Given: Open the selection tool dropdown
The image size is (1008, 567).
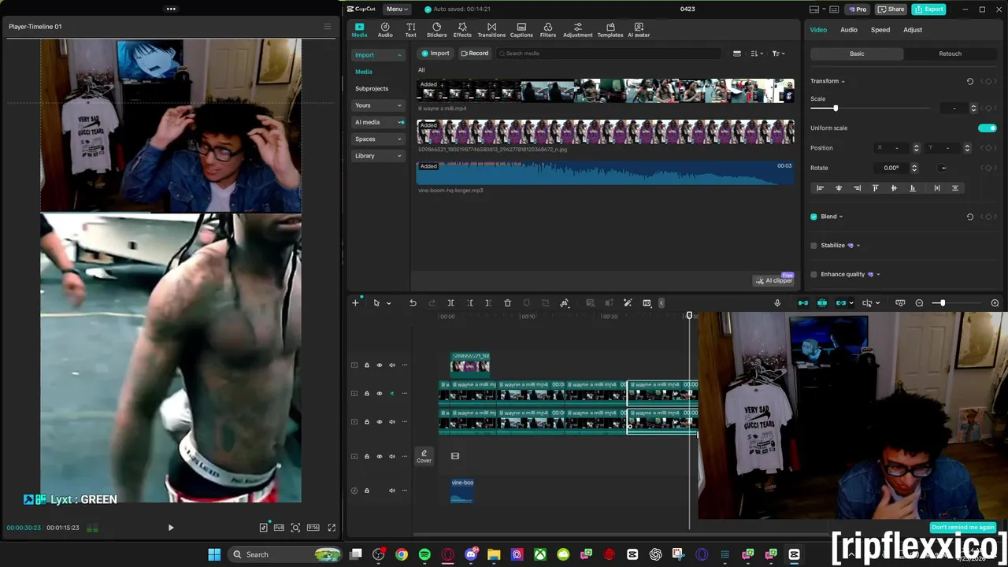Looking at the screenshot, I should click(388, 303).
